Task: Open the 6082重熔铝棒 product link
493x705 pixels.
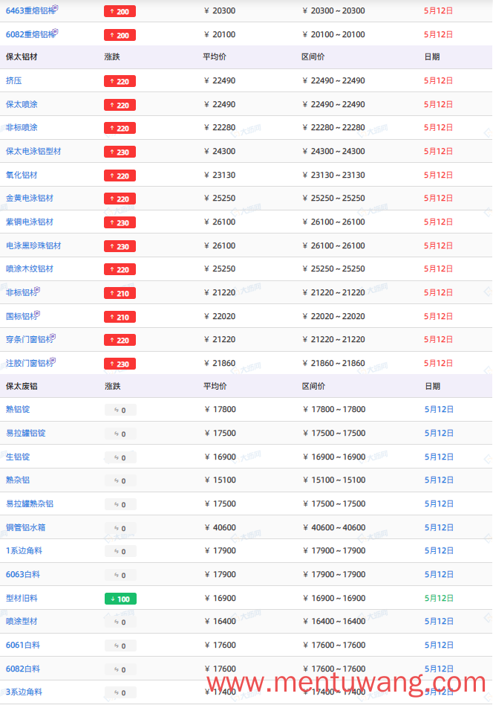Action: point(30,35)
